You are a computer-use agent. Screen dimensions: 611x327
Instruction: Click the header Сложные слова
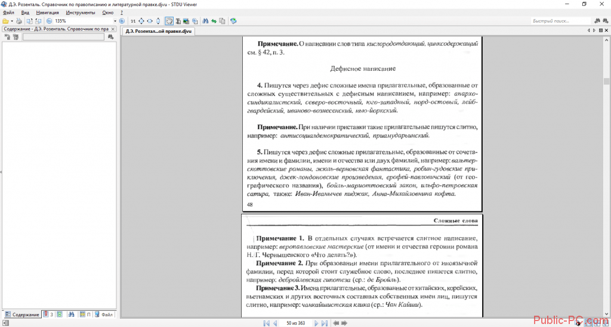click(455, 220)
